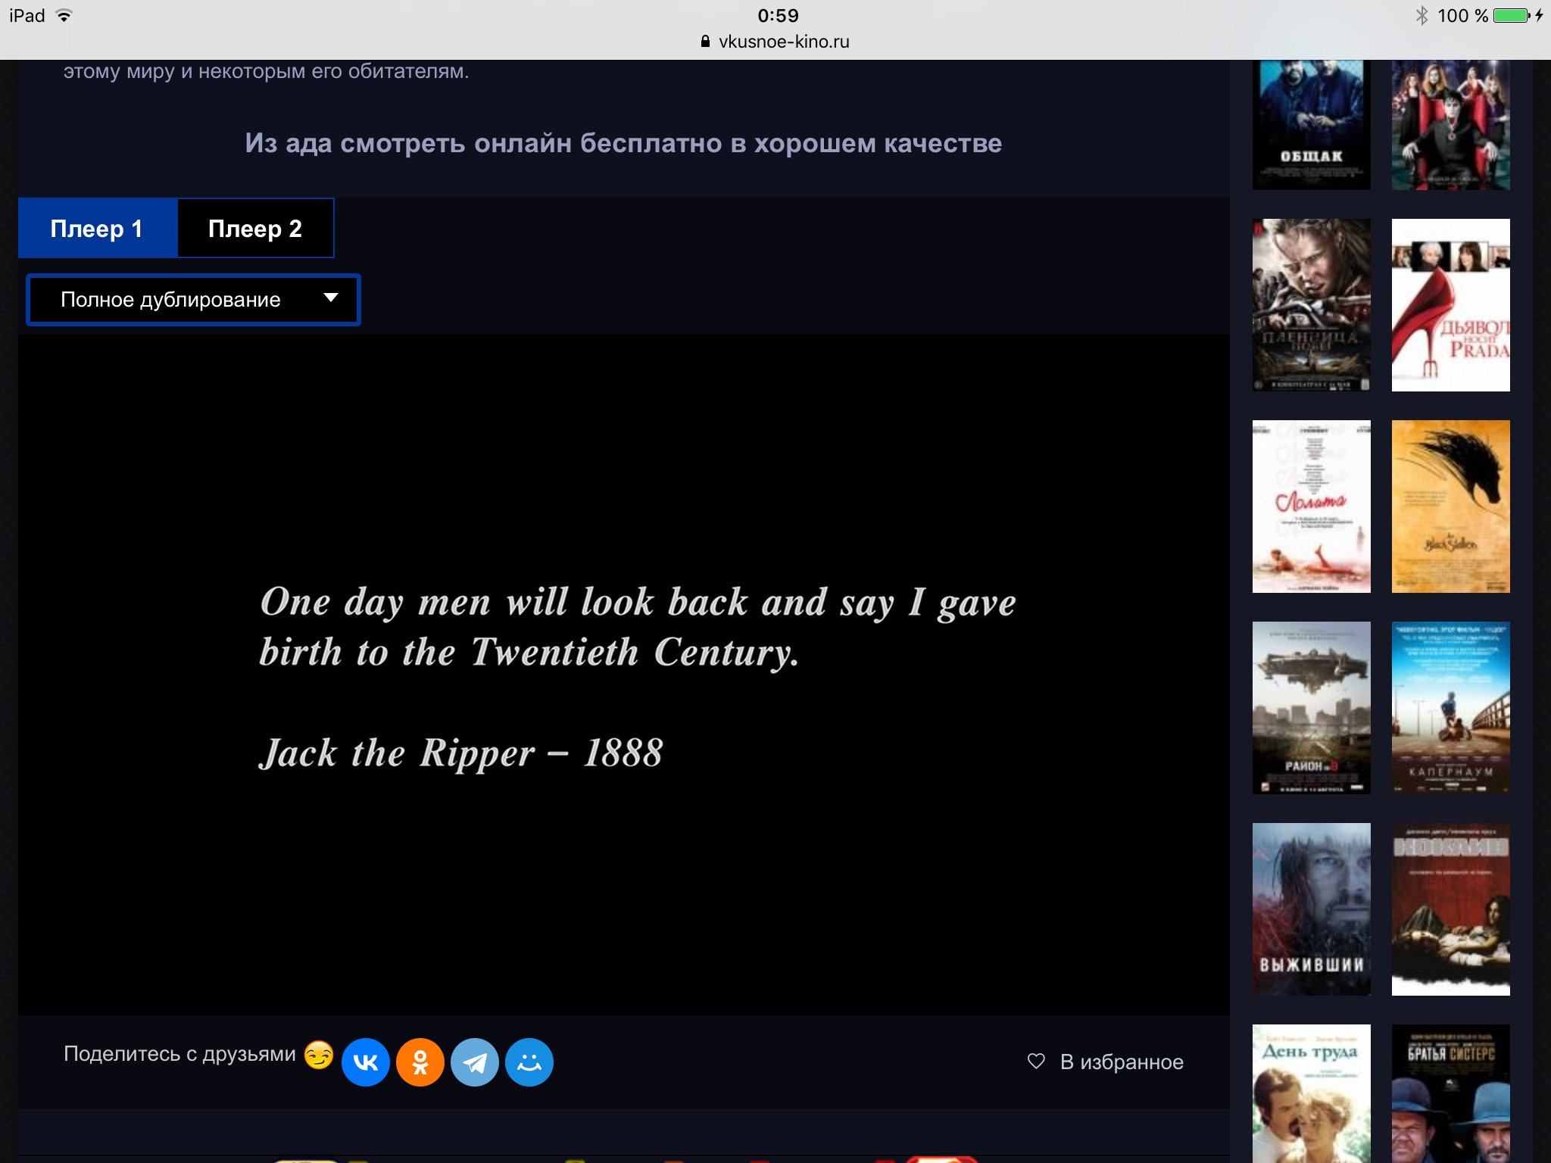
Task: Tap the padlock icon in address bar
Action: pyautogui.click(x=705, y=42)
